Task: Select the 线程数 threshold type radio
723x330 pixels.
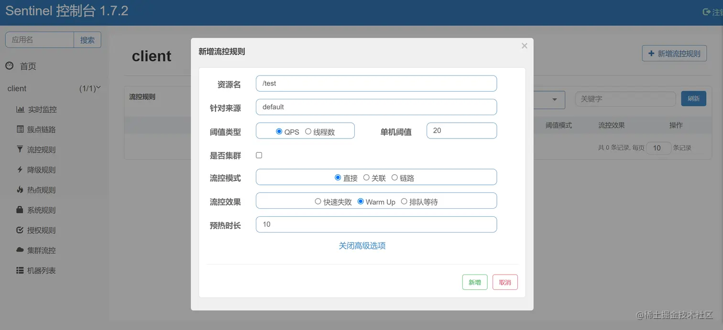Action: coord(308,131)
